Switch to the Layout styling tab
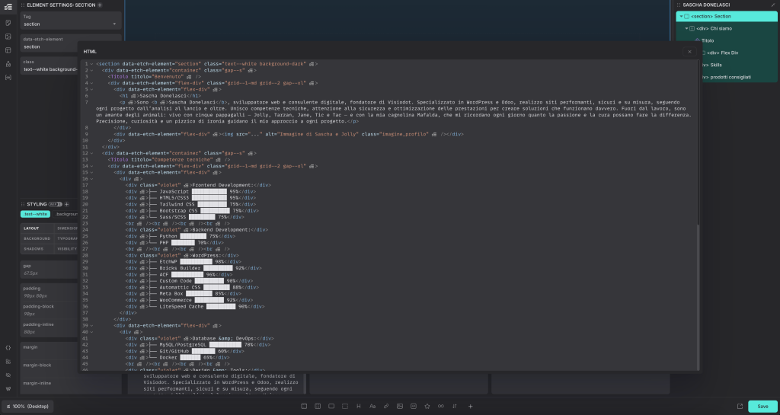Screen dimensions: 780x415 [x=32, y=228]
